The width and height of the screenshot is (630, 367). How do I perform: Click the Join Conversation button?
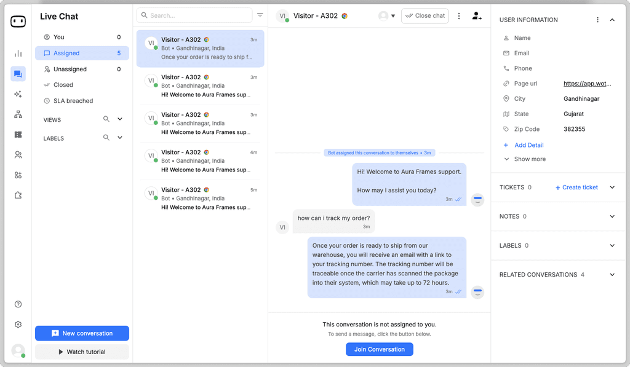379,349
